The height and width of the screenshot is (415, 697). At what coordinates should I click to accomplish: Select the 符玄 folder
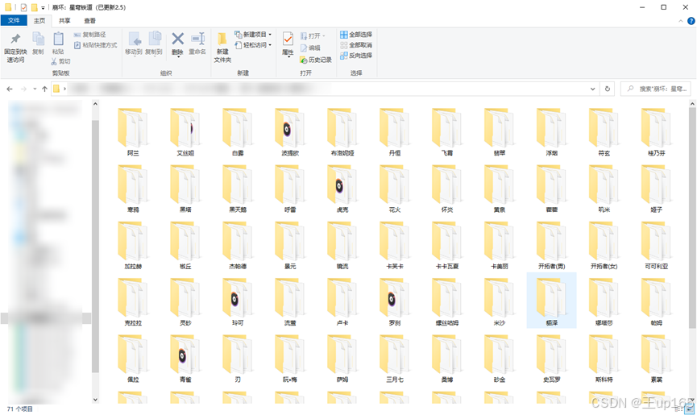(x=604, y=132)
